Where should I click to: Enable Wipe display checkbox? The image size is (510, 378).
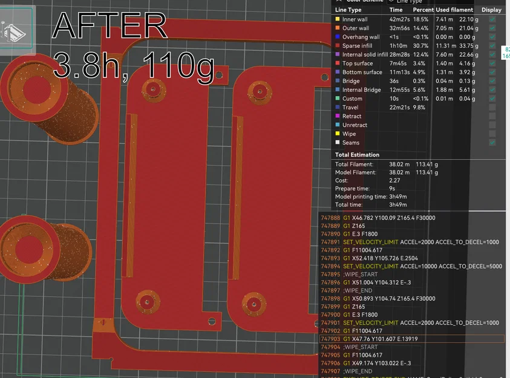[492, 134]
